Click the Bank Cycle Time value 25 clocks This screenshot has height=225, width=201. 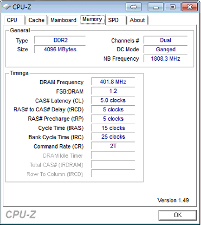pos(113,137)
